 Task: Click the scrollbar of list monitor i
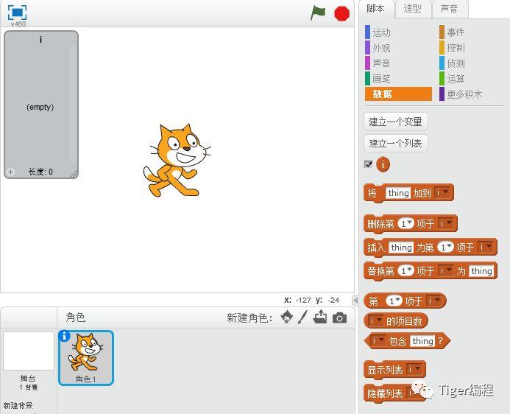pos(73,104)
